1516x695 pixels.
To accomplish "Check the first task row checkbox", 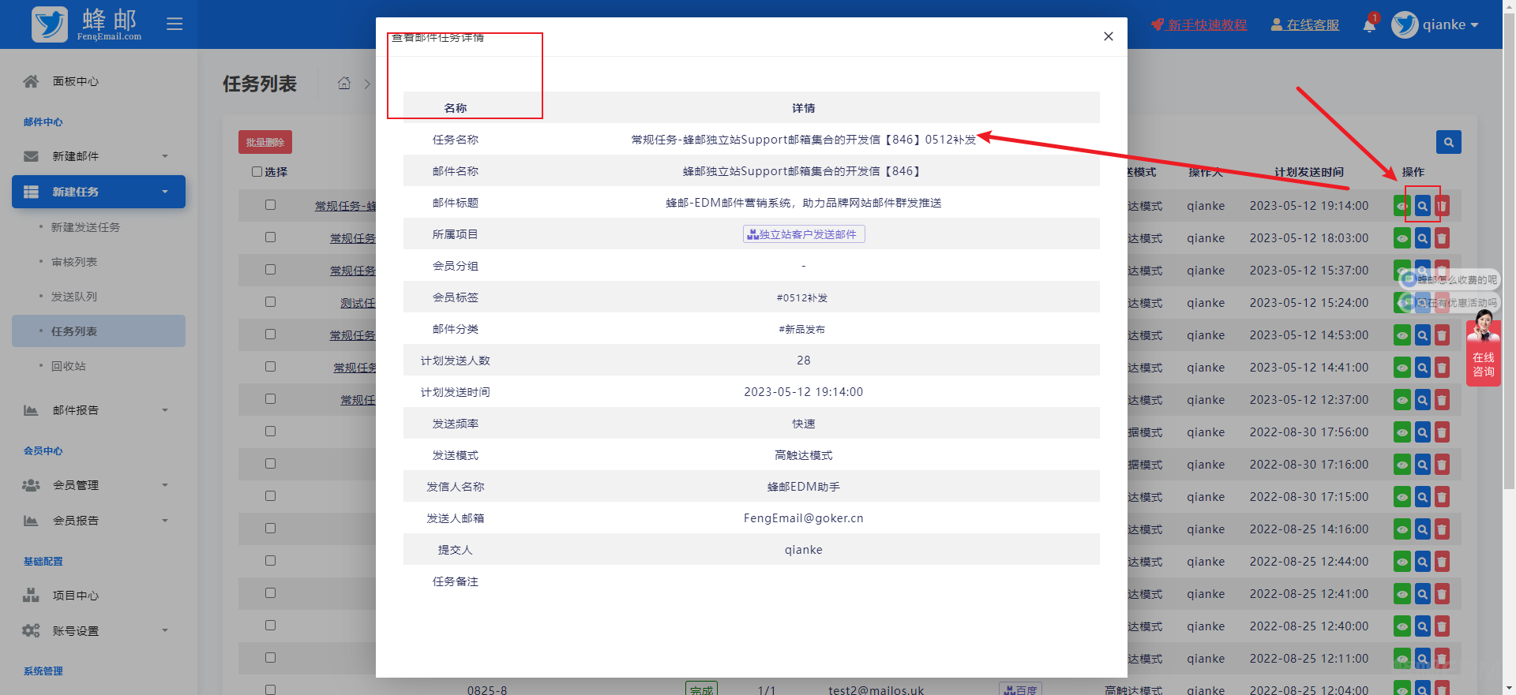I will [270, 205].
